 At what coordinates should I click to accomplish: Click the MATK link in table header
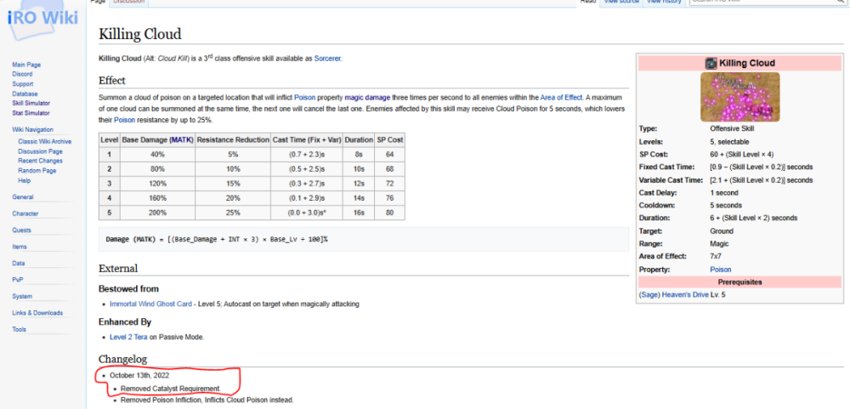point(180,139)
